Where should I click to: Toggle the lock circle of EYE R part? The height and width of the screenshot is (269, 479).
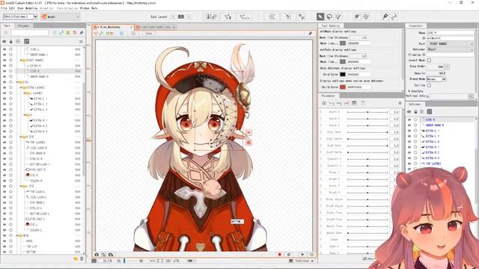coord(10,176)
